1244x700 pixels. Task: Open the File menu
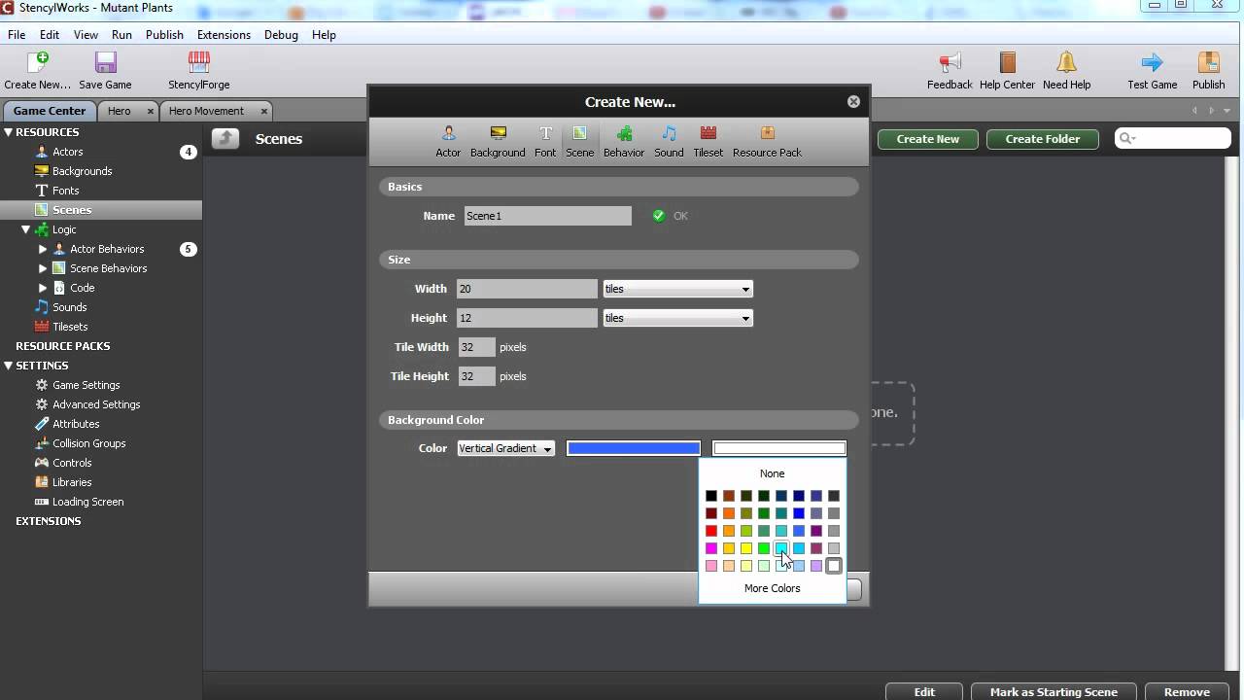click(x=17, y=35)
